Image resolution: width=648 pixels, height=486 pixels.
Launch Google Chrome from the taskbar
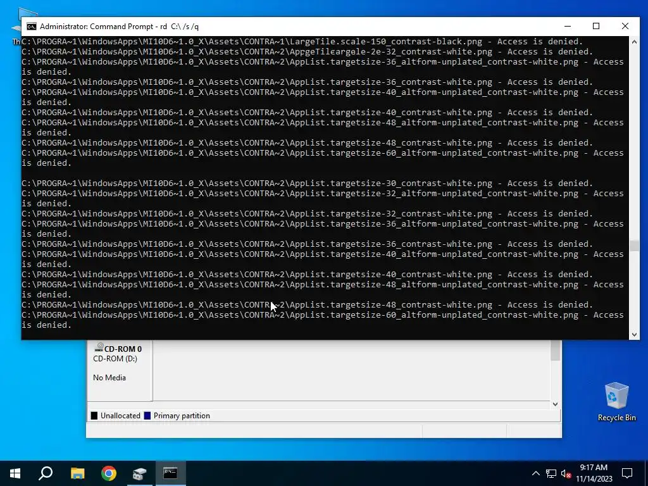click(x=109, y=473)
